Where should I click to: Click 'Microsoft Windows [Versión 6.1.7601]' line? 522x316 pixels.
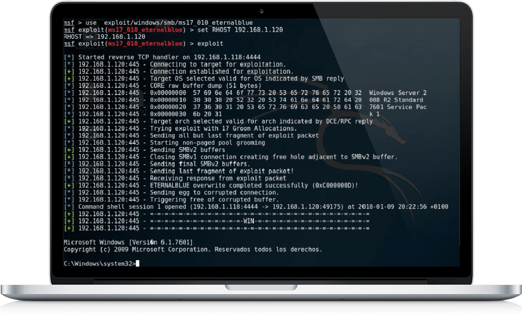(x=128, y=242)
